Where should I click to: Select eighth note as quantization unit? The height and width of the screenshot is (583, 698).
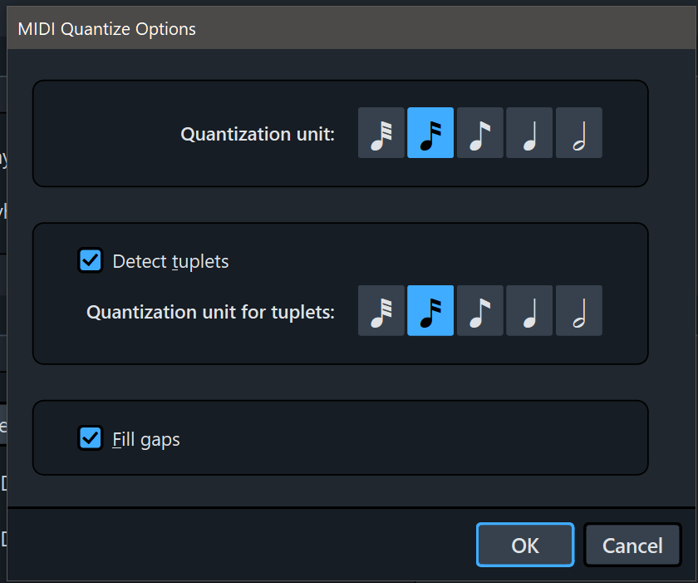tap(480, 133)
